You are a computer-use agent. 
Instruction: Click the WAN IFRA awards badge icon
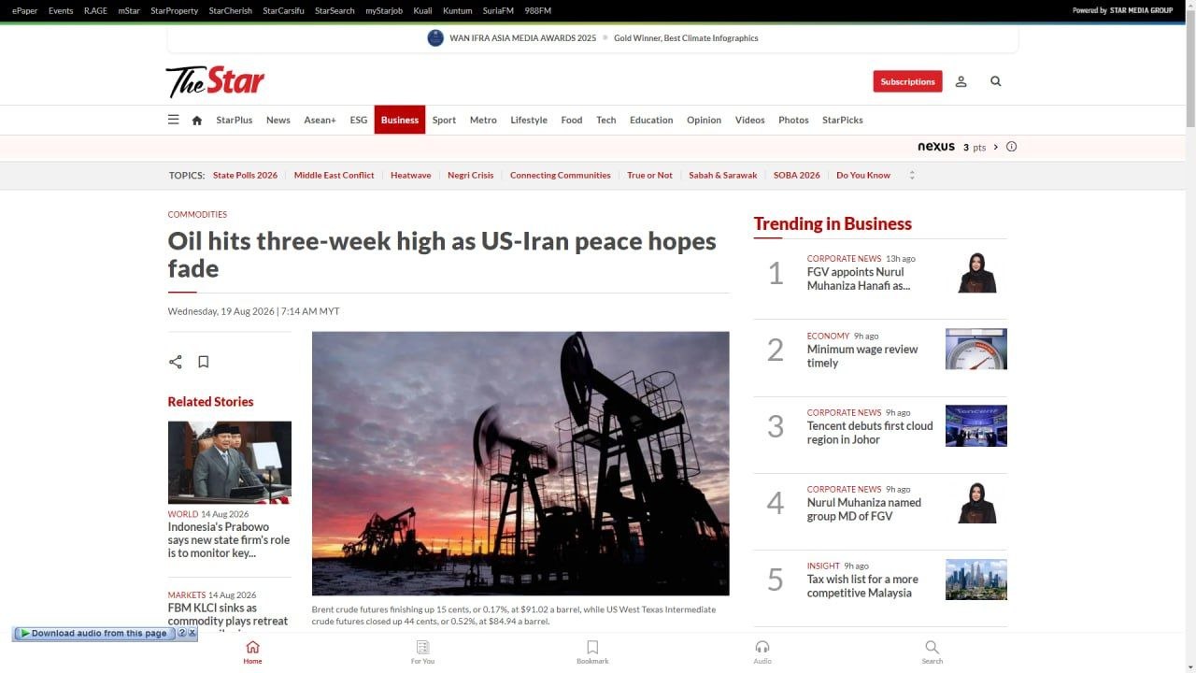point(435,38)
